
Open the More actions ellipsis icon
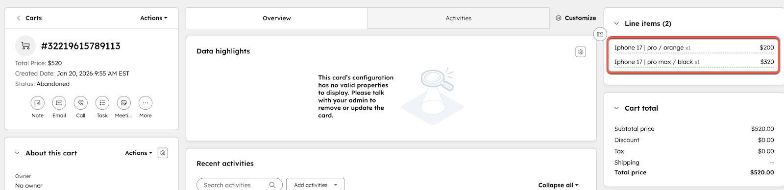click(146, 103)
